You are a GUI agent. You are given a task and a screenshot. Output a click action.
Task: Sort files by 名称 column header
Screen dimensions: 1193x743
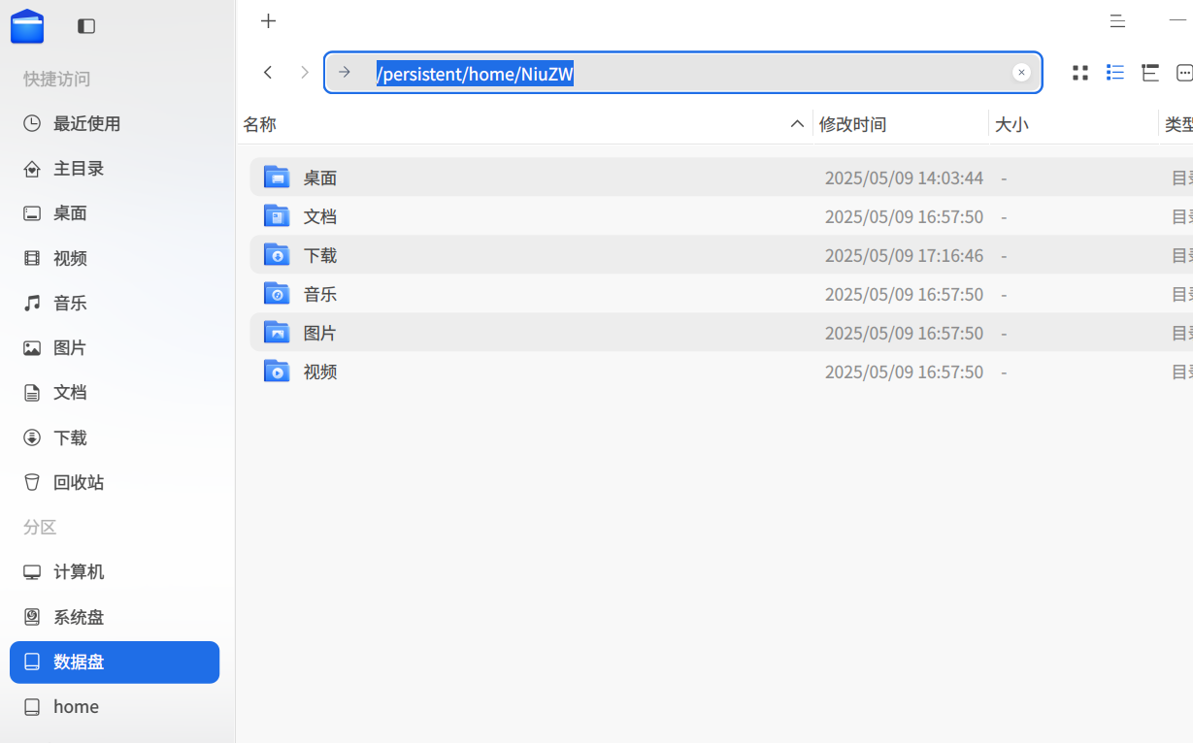pyautogui.click(x=524, y=124)
